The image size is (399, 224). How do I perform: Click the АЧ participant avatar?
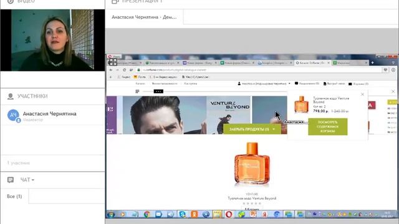pos(13,115)
